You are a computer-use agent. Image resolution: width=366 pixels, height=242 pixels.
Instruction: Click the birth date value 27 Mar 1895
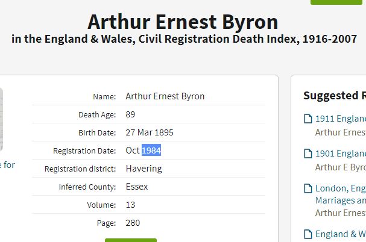click(x=150, y=132)
